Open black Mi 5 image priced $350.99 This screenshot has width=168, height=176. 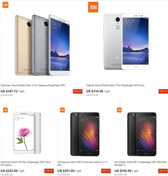[x=142, y=134]
